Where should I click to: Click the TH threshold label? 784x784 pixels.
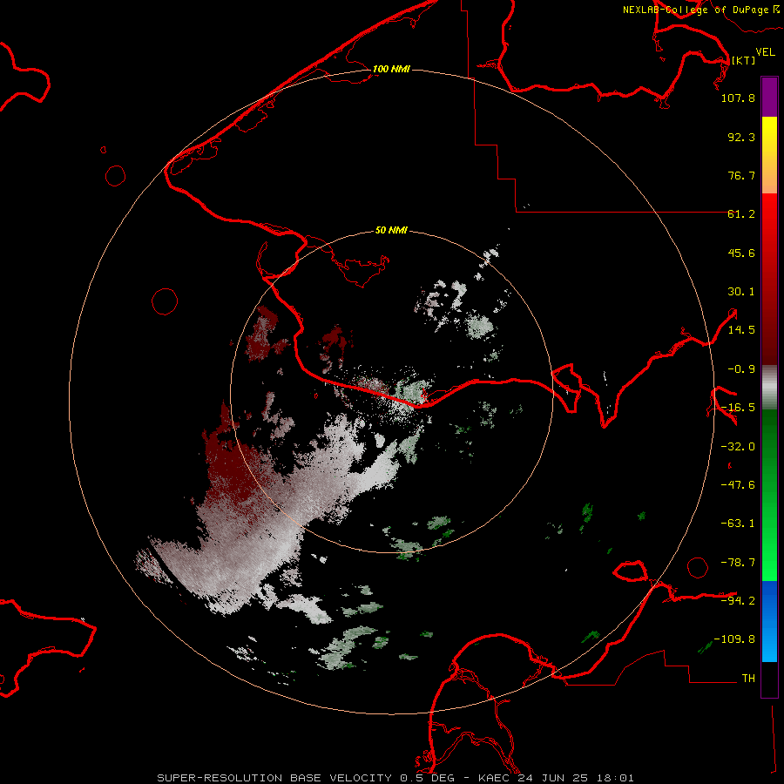click(748, 679)
